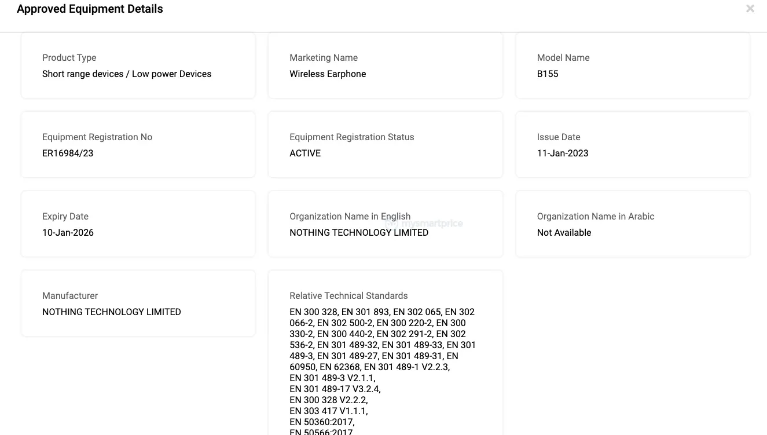Click the Expiry Date 10-Jan-2026

[68, 232]
